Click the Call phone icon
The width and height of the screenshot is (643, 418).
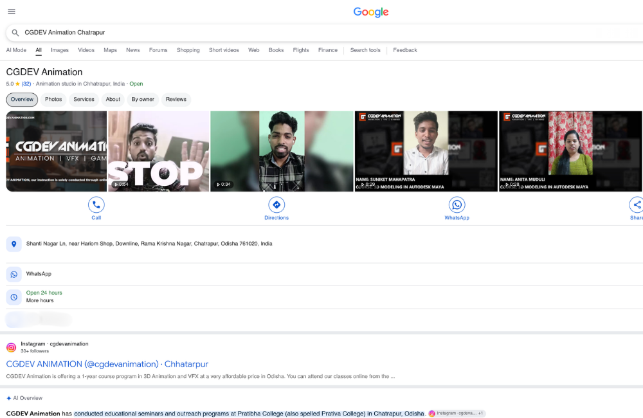tap(96, 204)
